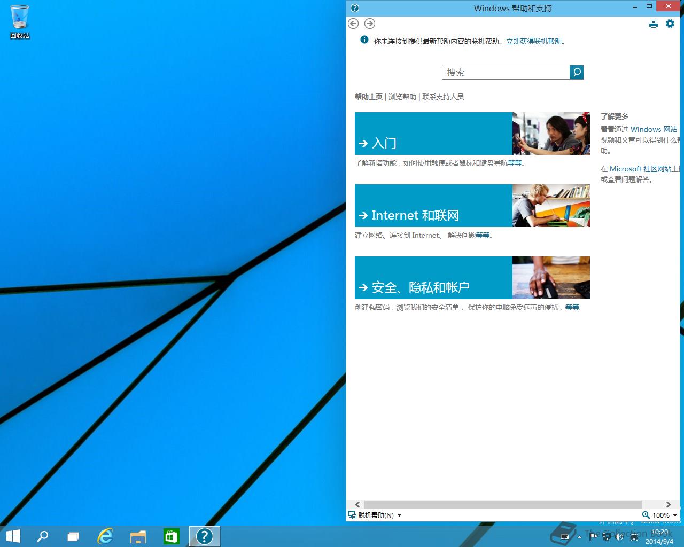Maximize the Help window
This screenshot has height=547, width=684.
[x=649, y=6]
